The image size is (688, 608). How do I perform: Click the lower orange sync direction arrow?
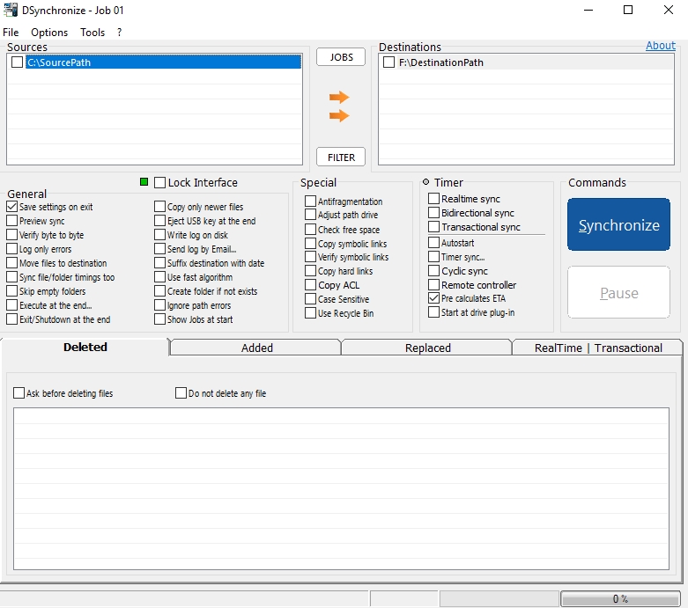pyautogui.click(x=339, y=116)
